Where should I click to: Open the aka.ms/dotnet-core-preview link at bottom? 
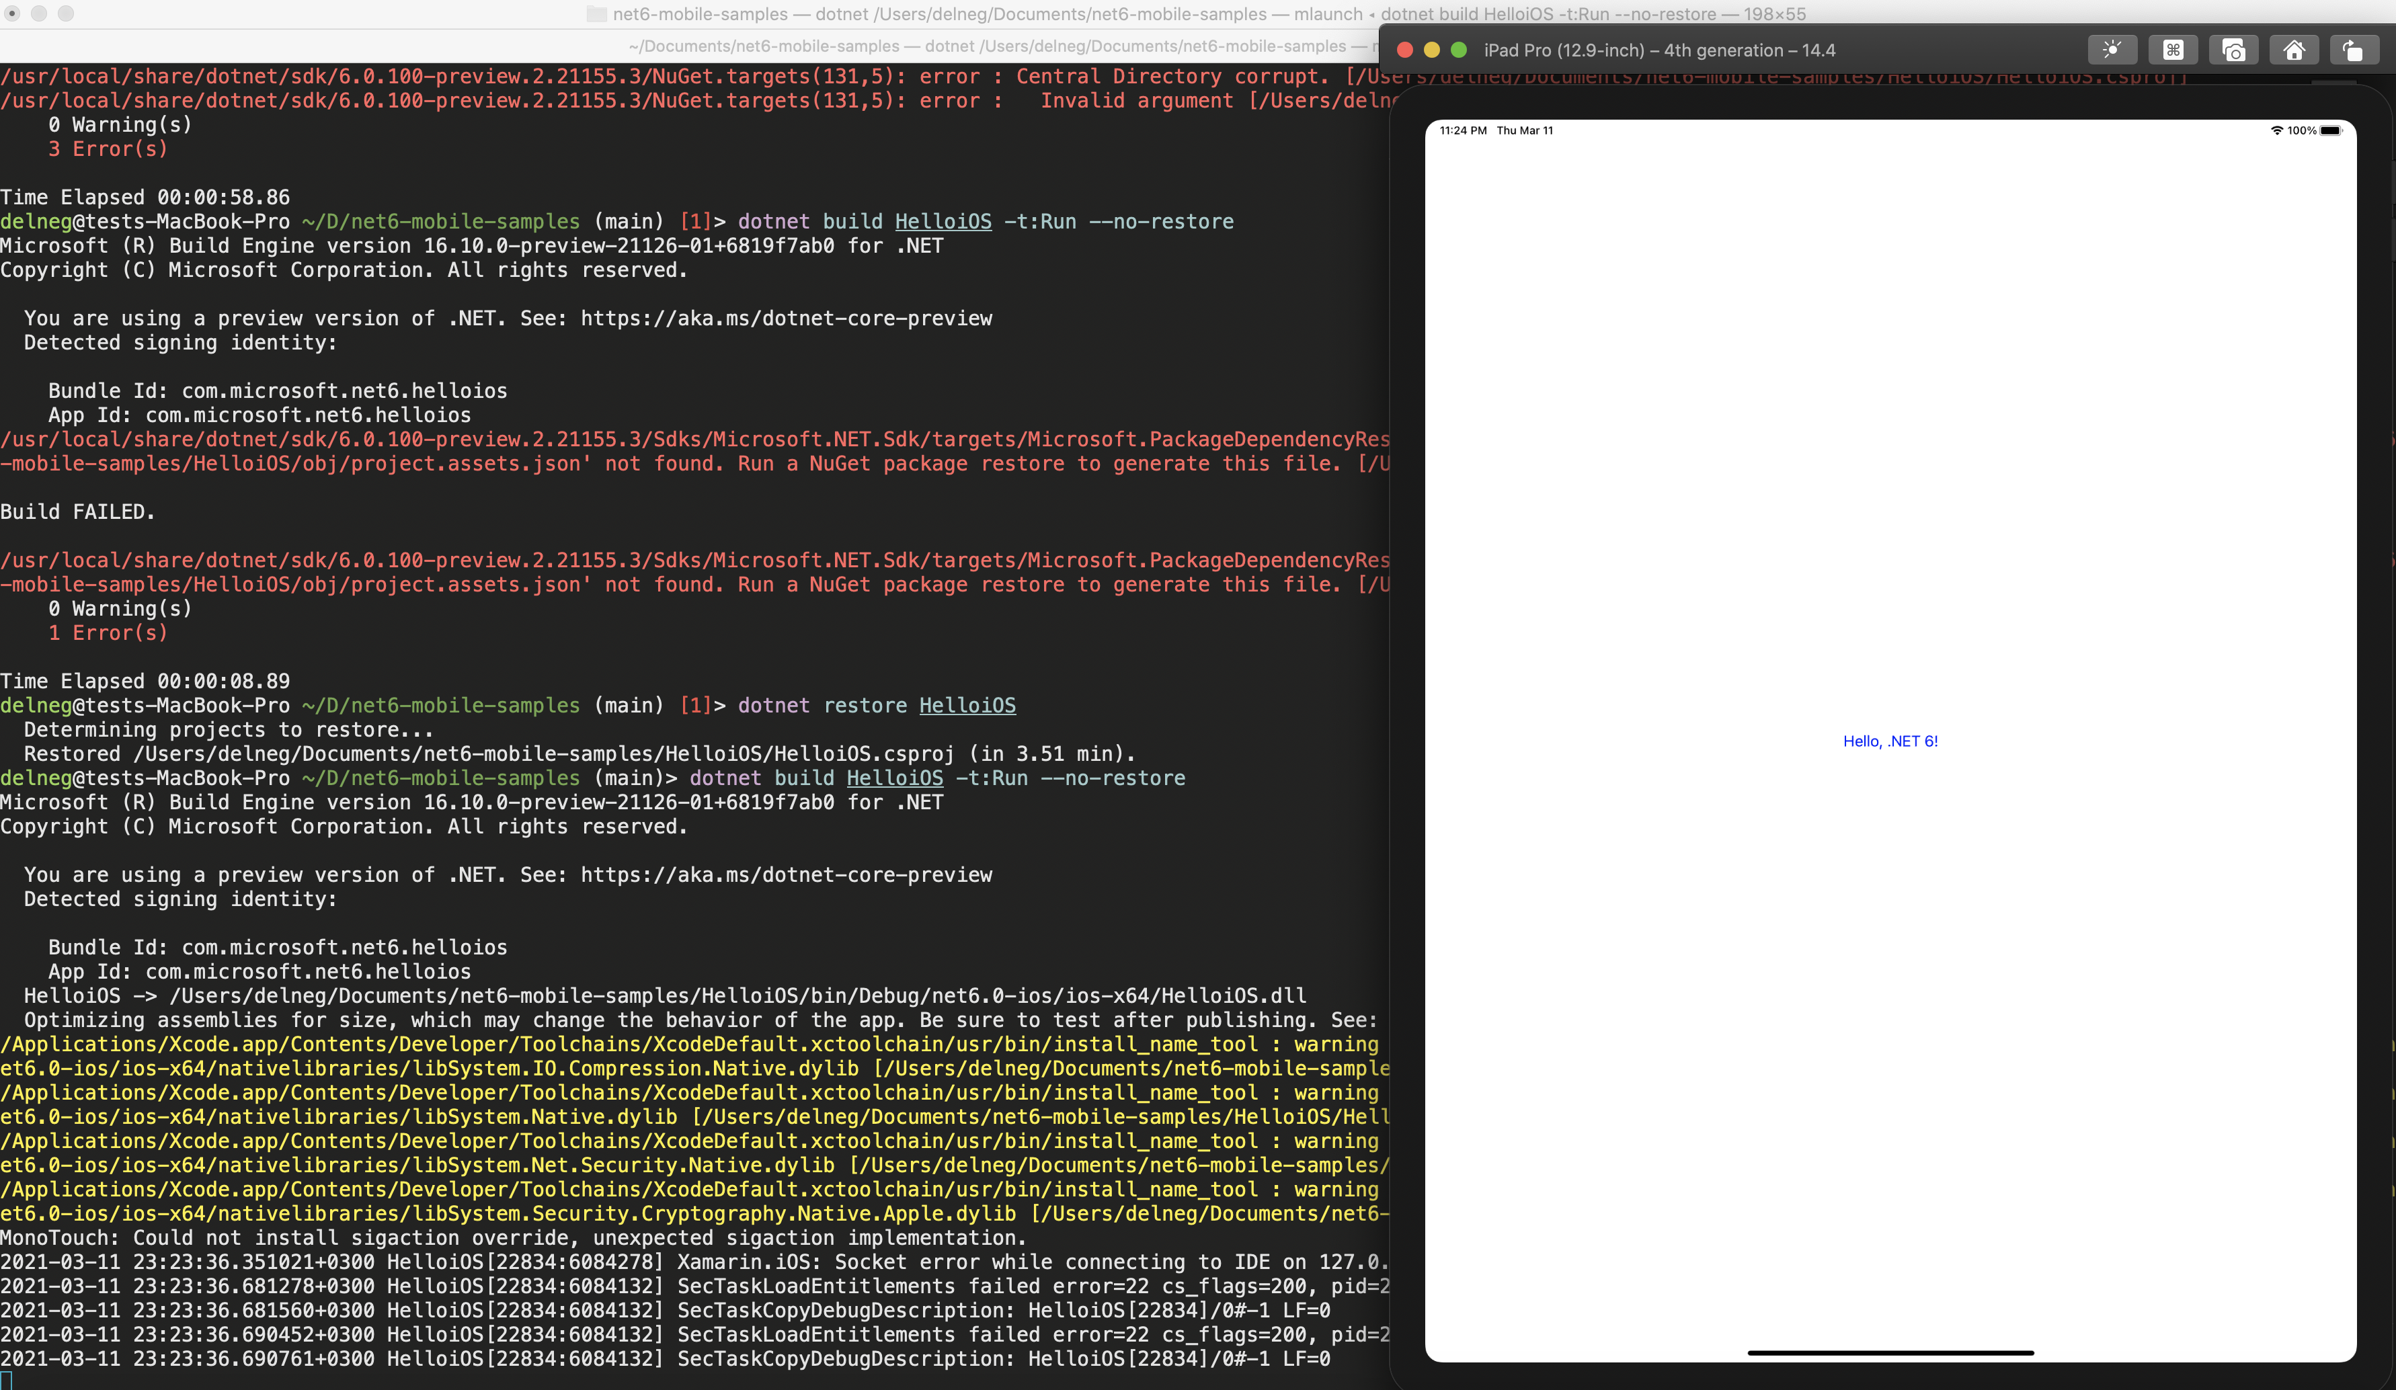click(787, 874)
